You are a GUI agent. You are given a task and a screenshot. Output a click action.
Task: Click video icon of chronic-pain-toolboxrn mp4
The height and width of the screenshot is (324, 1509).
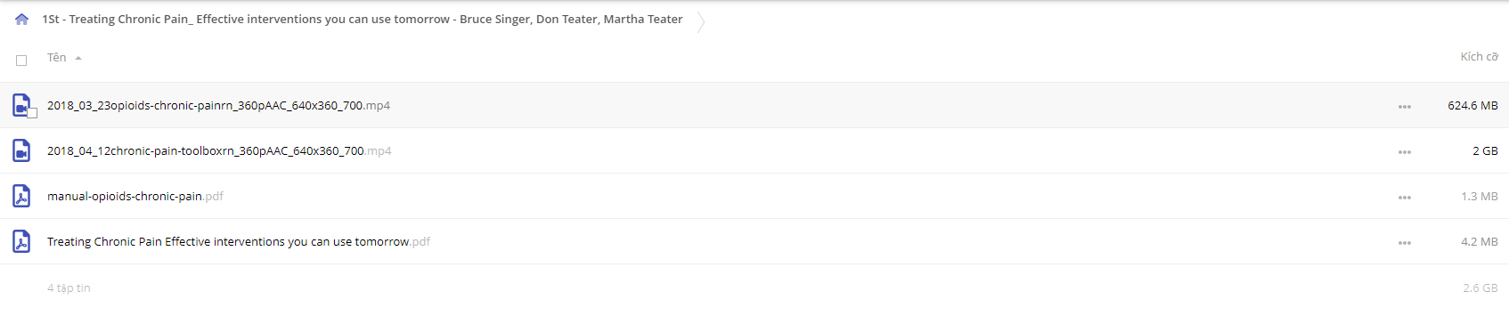[x=21, y=150]
